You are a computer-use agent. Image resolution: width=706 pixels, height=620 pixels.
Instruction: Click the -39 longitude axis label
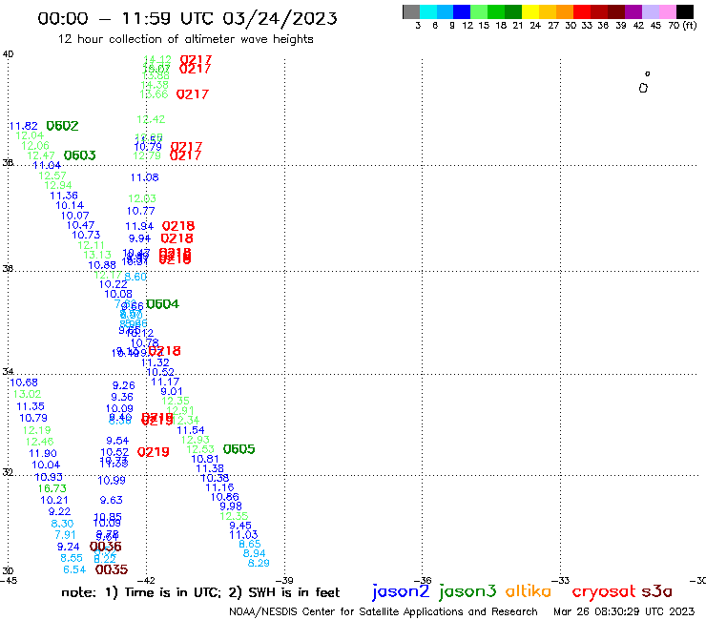tap(284, 581)
